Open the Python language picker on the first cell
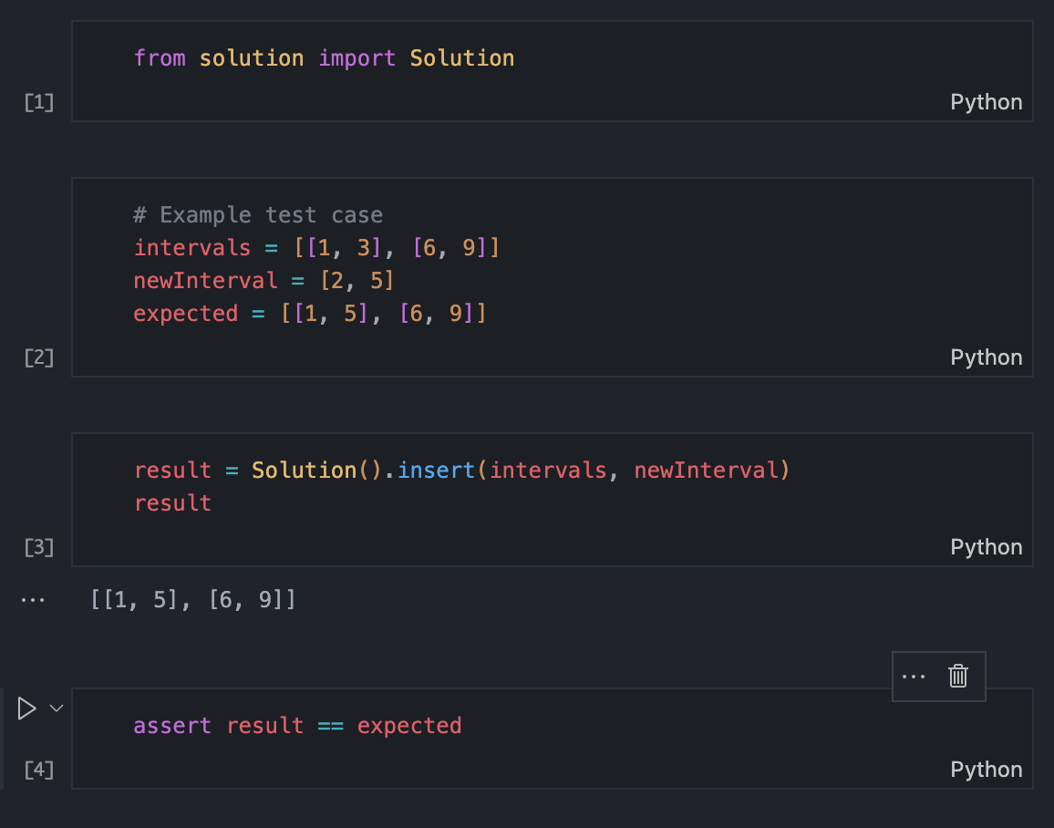 click(x=986, y=101)
